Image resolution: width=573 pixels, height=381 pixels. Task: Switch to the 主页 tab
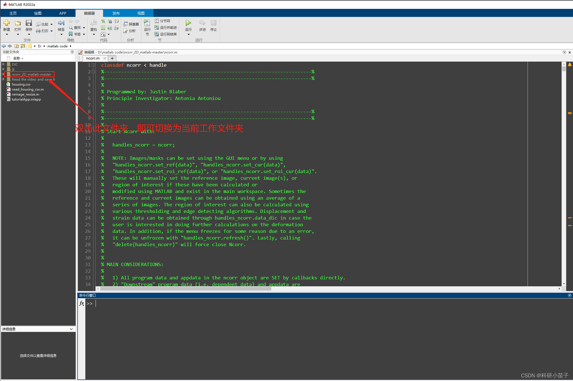[13, 13]
